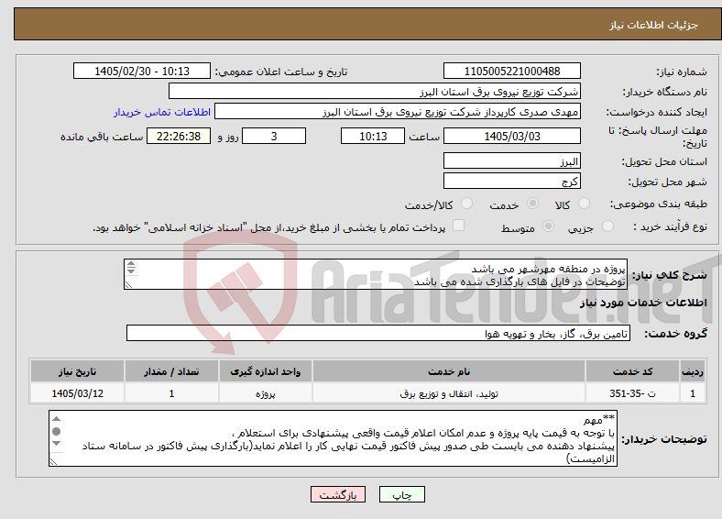Click service name تولید، انتقال و توزیع برق
Viewport: 722px width, 519px height.
pyautogui.click(x=449, y=393)
